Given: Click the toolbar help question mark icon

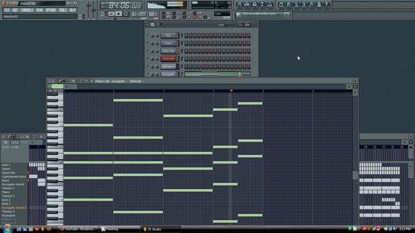Looking at the screenshot, I should [x=326, y=5].
